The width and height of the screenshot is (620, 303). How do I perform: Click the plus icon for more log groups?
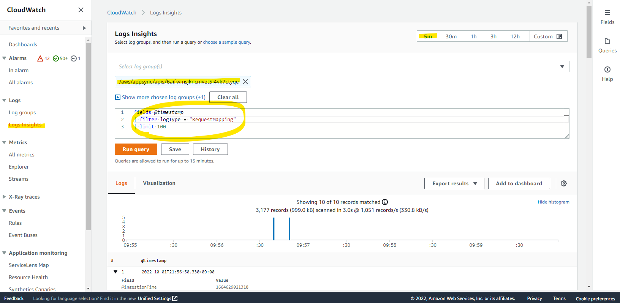(118, 97)
